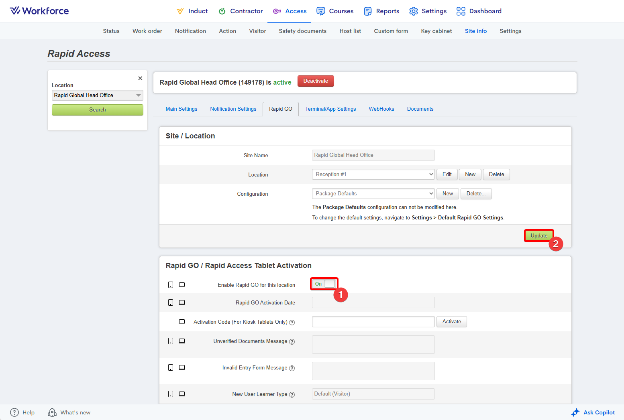The height and width of the screenshot is (420, 624).
Task: Click the Activate button
Action: point(452,321)
